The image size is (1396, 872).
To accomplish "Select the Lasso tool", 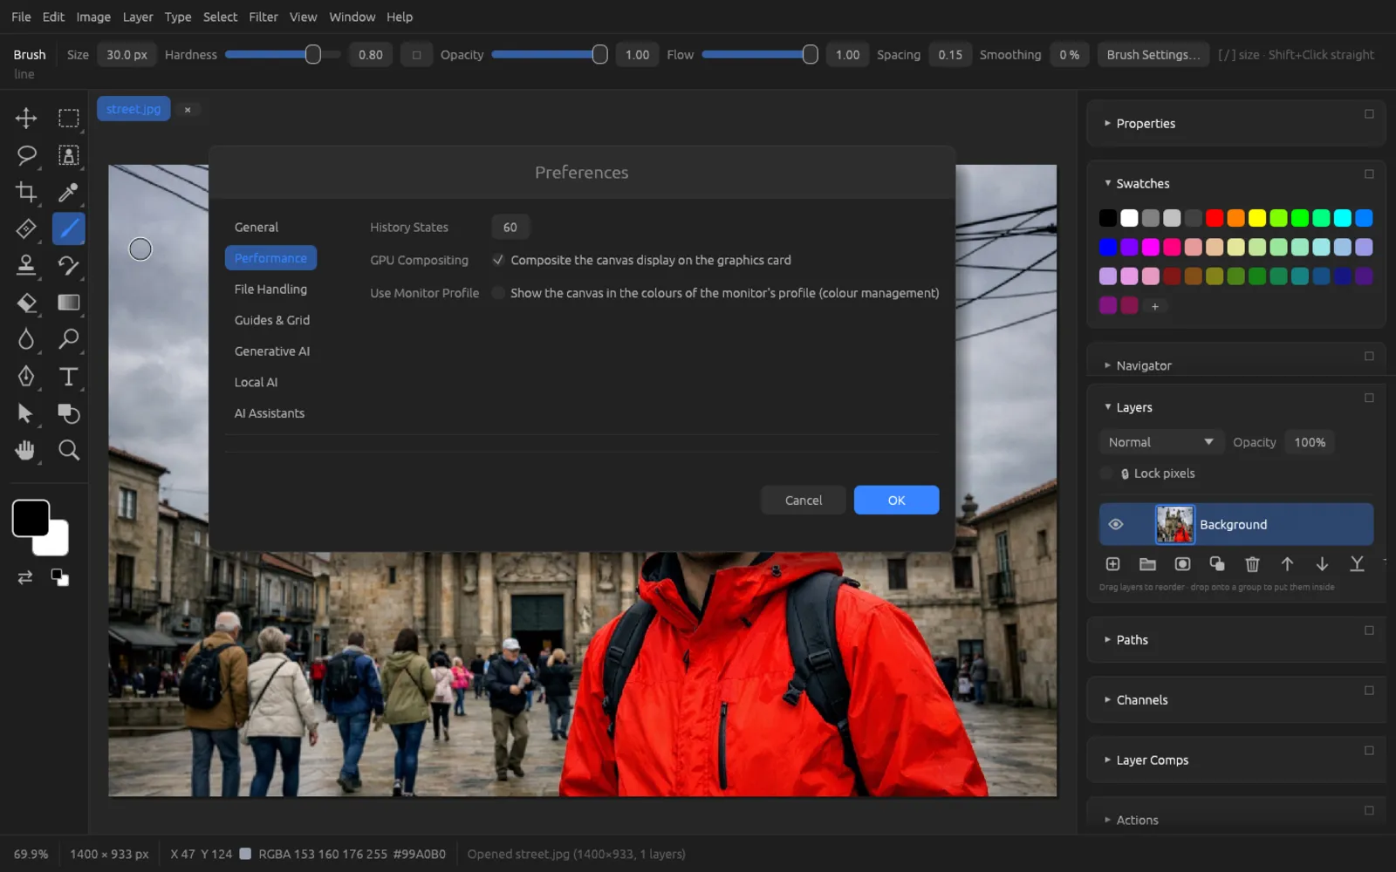I will 26,155.
